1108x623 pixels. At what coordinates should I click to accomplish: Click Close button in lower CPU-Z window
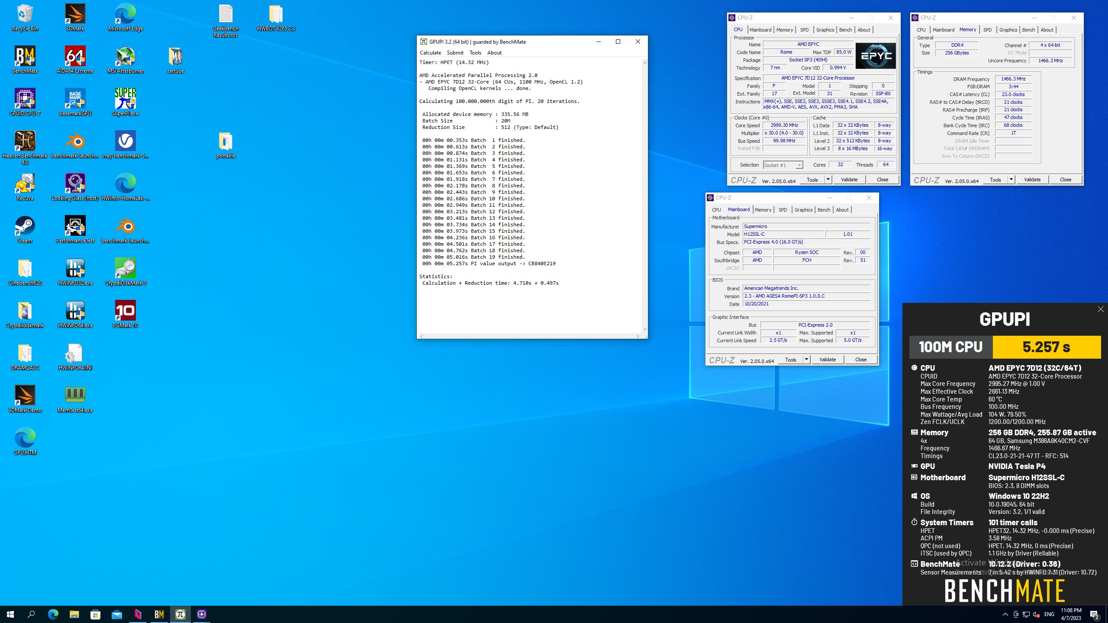tap(861, 360)
